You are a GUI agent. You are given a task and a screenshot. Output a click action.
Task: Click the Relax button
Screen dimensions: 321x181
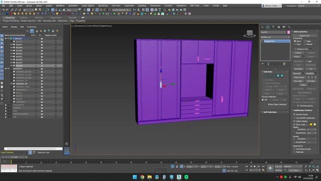[x=303, y=85]
